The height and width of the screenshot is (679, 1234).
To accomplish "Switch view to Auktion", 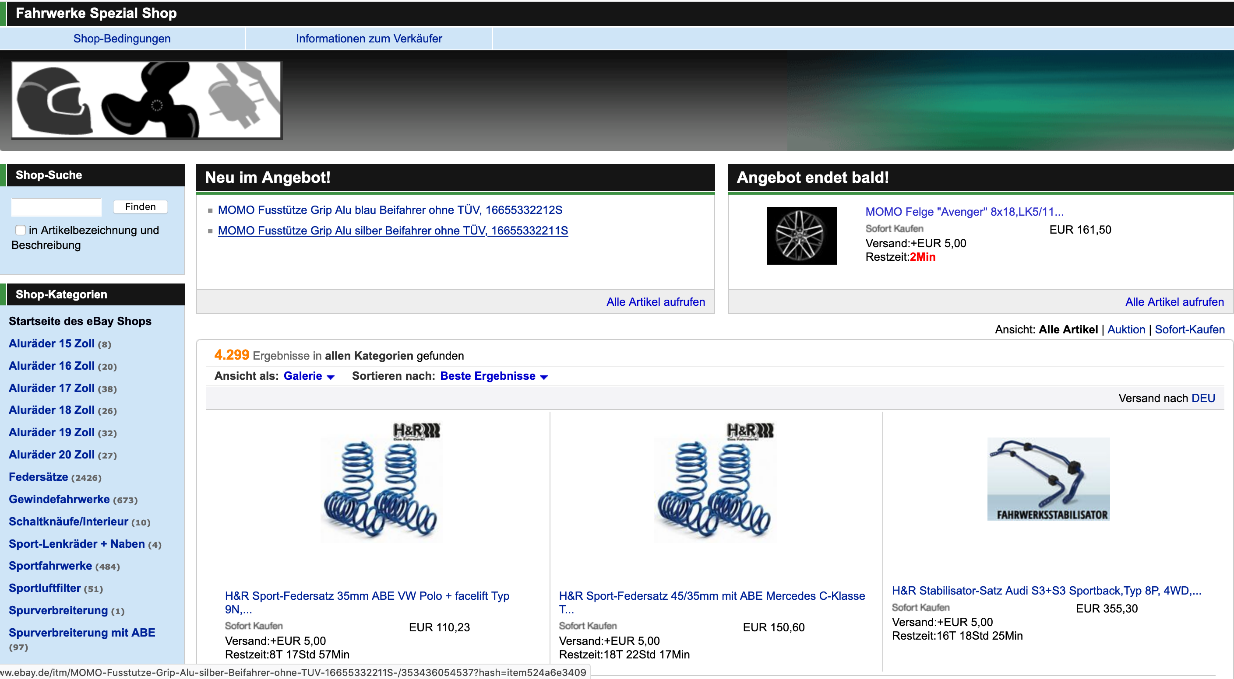I will point(1126,330).
